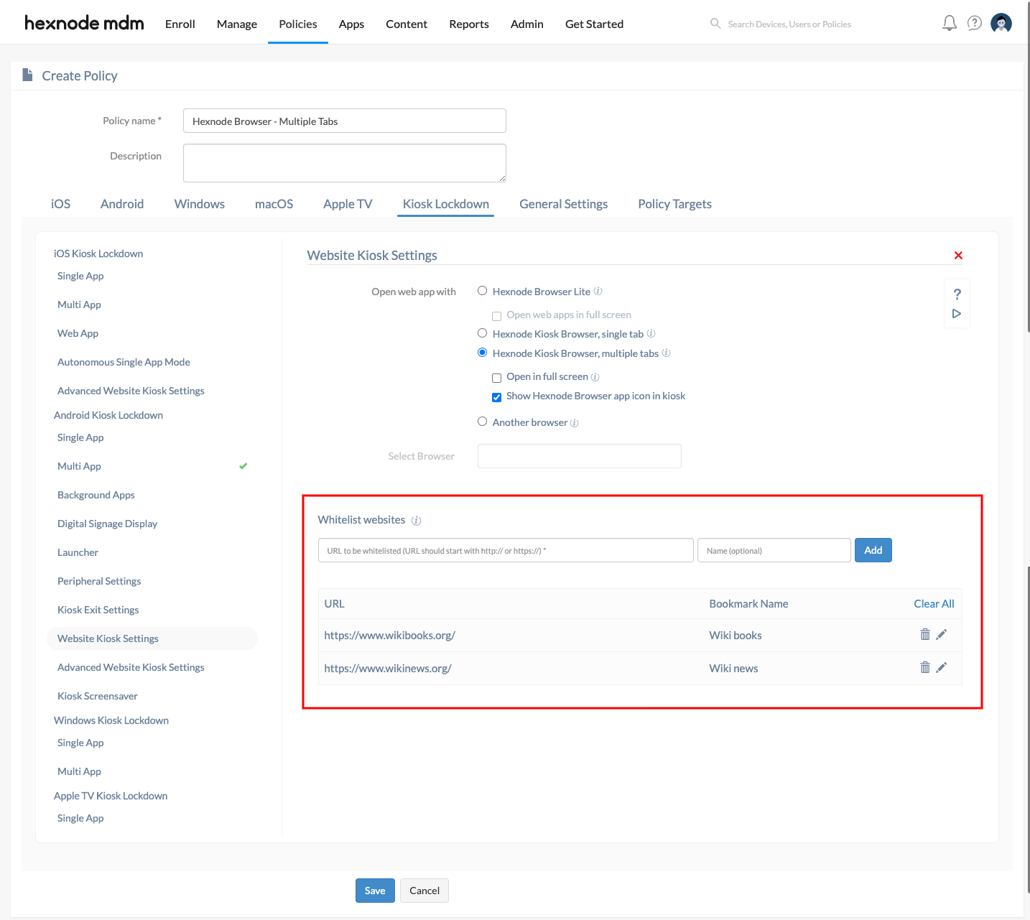Viewport: 1030px width, 920px height.
Task: Switch to the iOS tab
Action: tap(60, 204)
